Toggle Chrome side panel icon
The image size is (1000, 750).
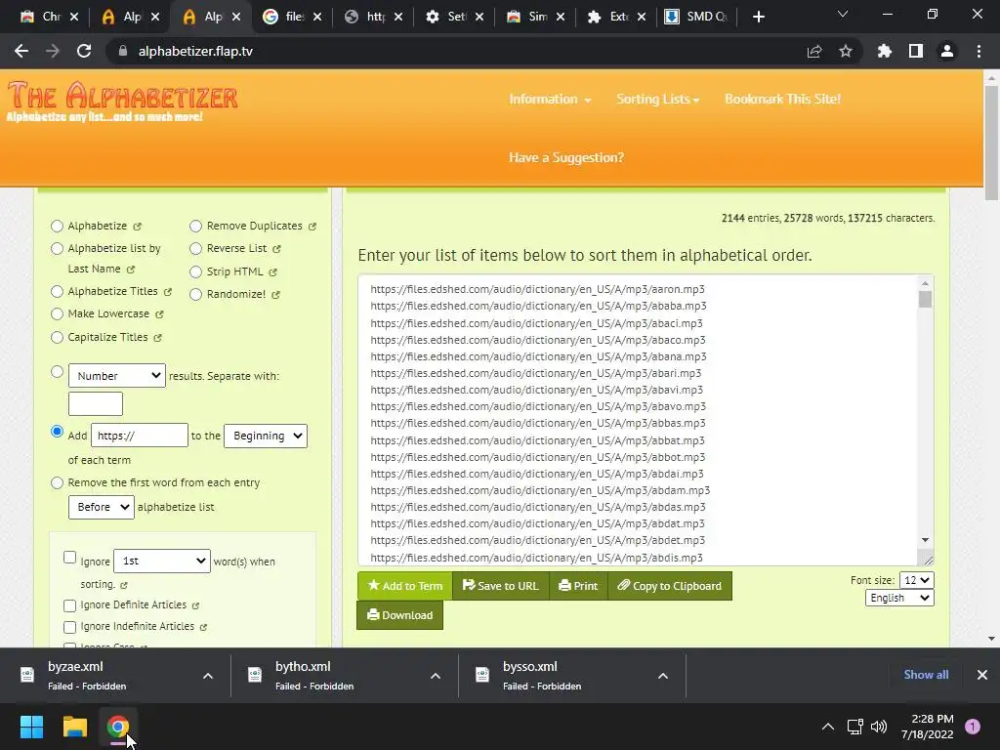(916, 51)
